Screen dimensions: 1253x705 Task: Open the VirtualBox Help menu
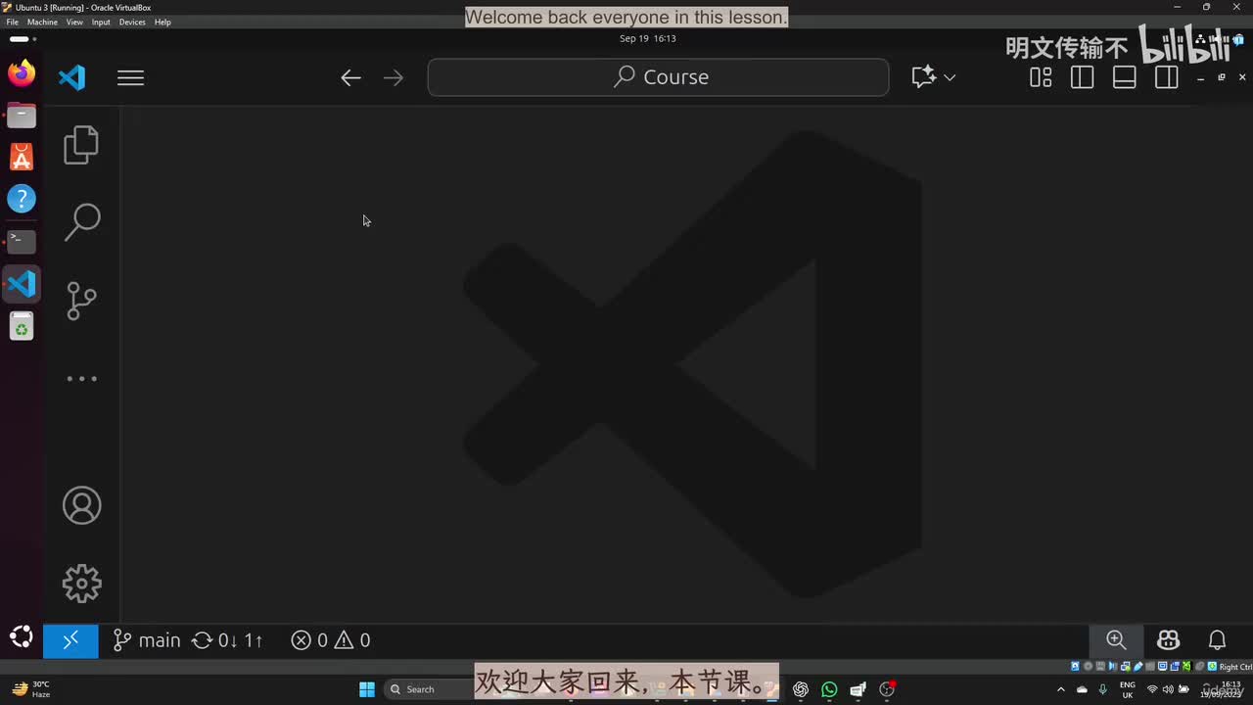pos(162,22)
